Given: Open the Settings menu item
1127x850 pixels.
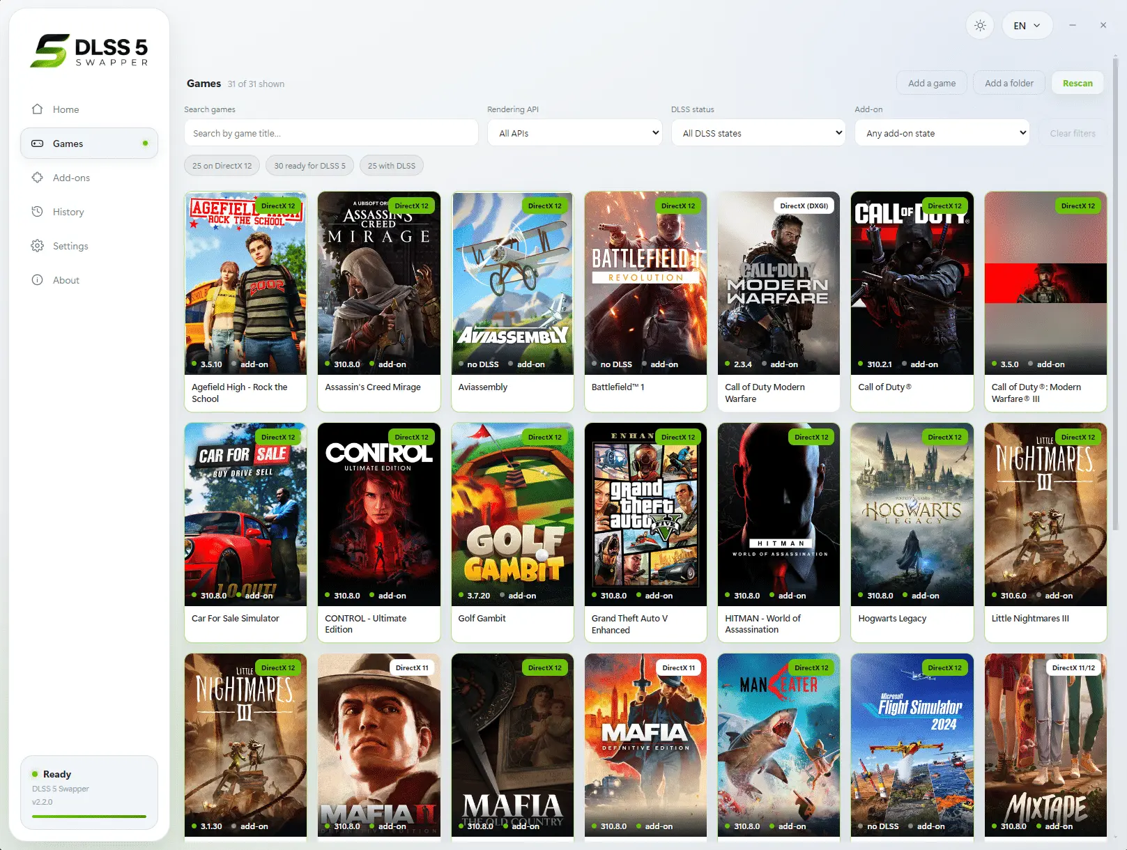Looking at the screenshot, I should (89, 246).
